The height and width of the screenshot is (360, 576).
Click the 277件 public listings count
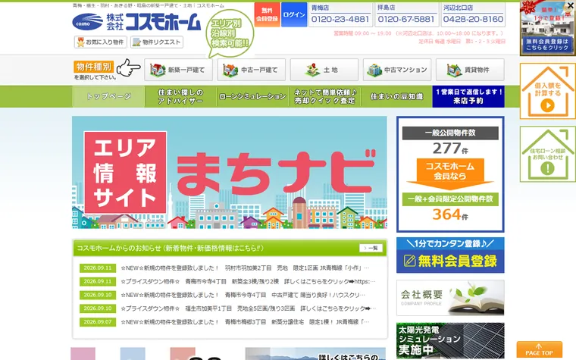click(x=450, y=149)
